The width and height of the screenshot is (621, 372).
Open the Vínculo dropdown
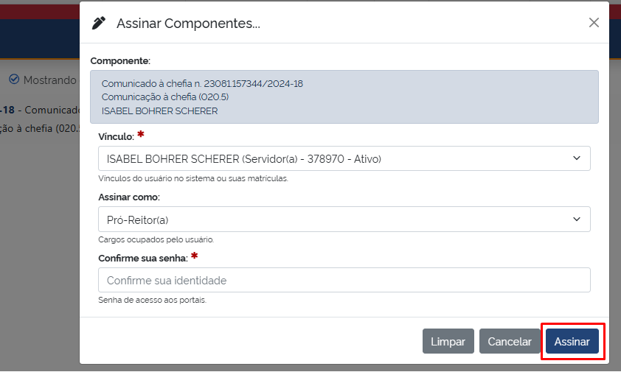coord(344,158)
